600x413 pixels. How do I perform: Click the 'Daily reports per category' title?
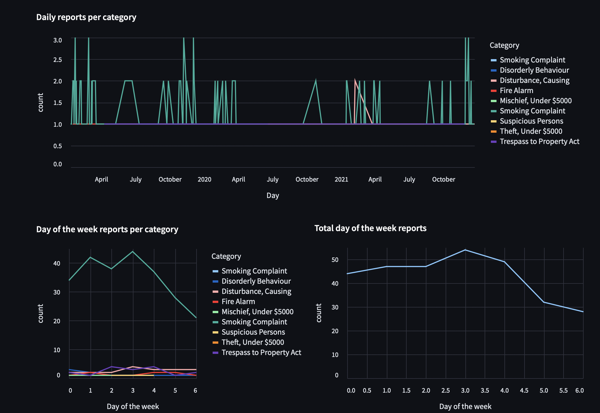tap(86, 17)
